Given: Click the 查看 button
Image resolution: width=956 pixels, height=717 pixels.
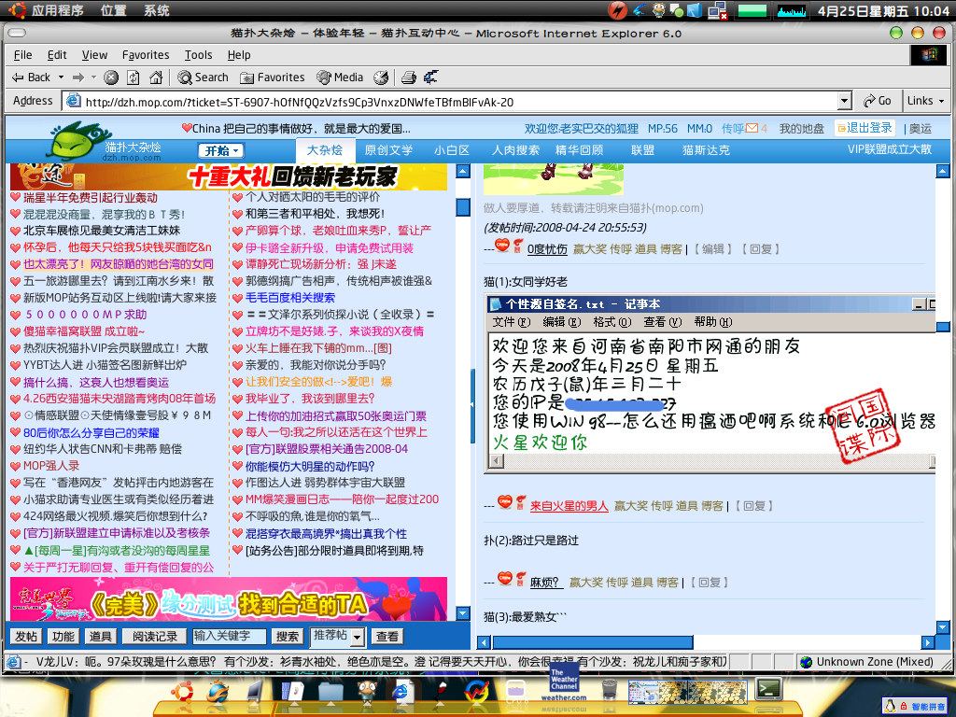Looking at the screenshot, I should [x=387, y=637].
